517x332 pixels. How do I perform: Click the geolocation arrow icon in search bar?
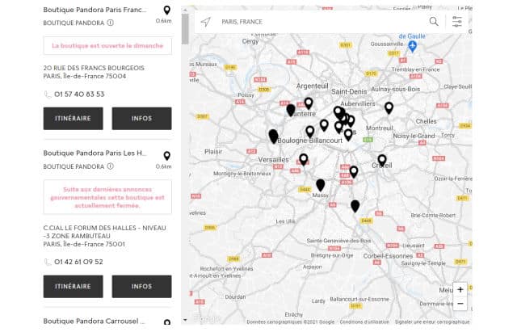[x=206, y=22]
